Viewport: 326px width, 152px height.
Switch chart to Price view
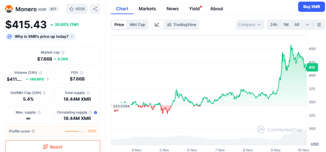[x=119, y=25]
